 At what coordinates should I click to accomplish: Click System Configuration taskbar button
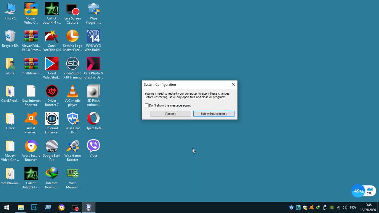89,208
